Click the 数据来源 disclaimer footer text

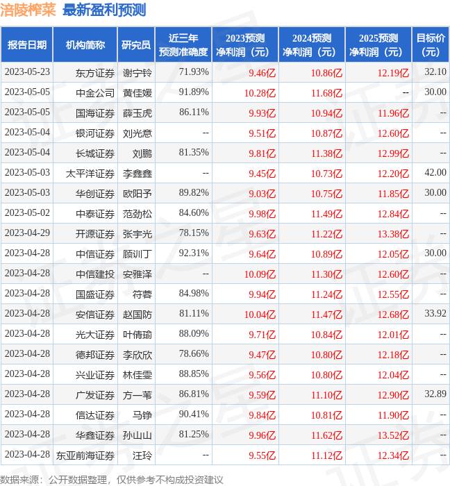point(112,480)
